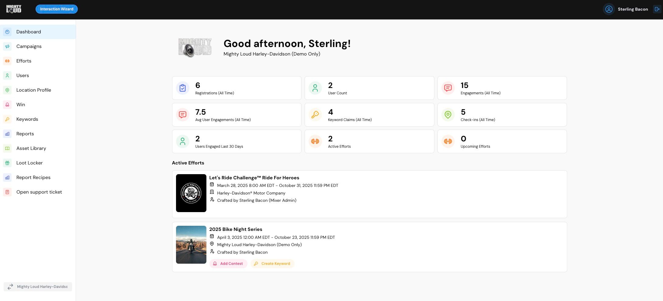Open Sterling Bacon user profile avatar
Screen dimensions: 663x301
coord(609,9)
